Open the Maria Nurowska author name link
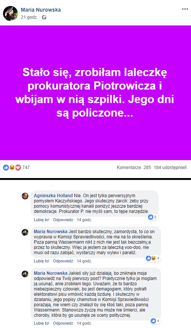Viewport: 191px width, 328px height. pyautogui.click(x=41, y=10)
